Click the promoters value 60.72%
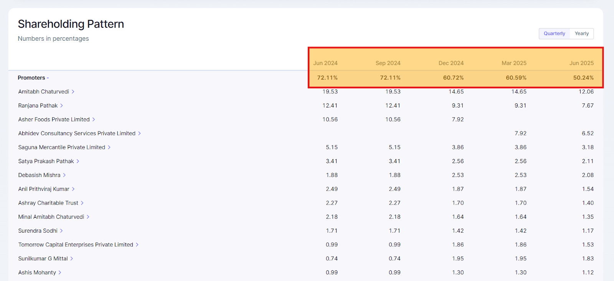 [454, 78]
